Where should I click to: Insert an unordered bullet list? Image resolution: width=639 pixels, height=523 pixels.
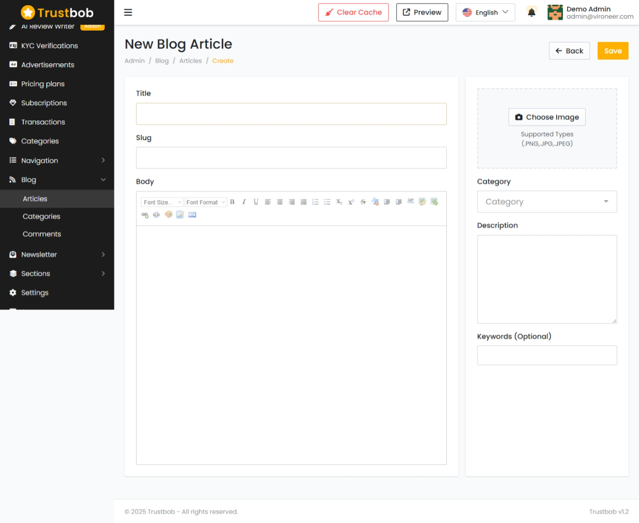pyautogui.click(x=327, y=202)
